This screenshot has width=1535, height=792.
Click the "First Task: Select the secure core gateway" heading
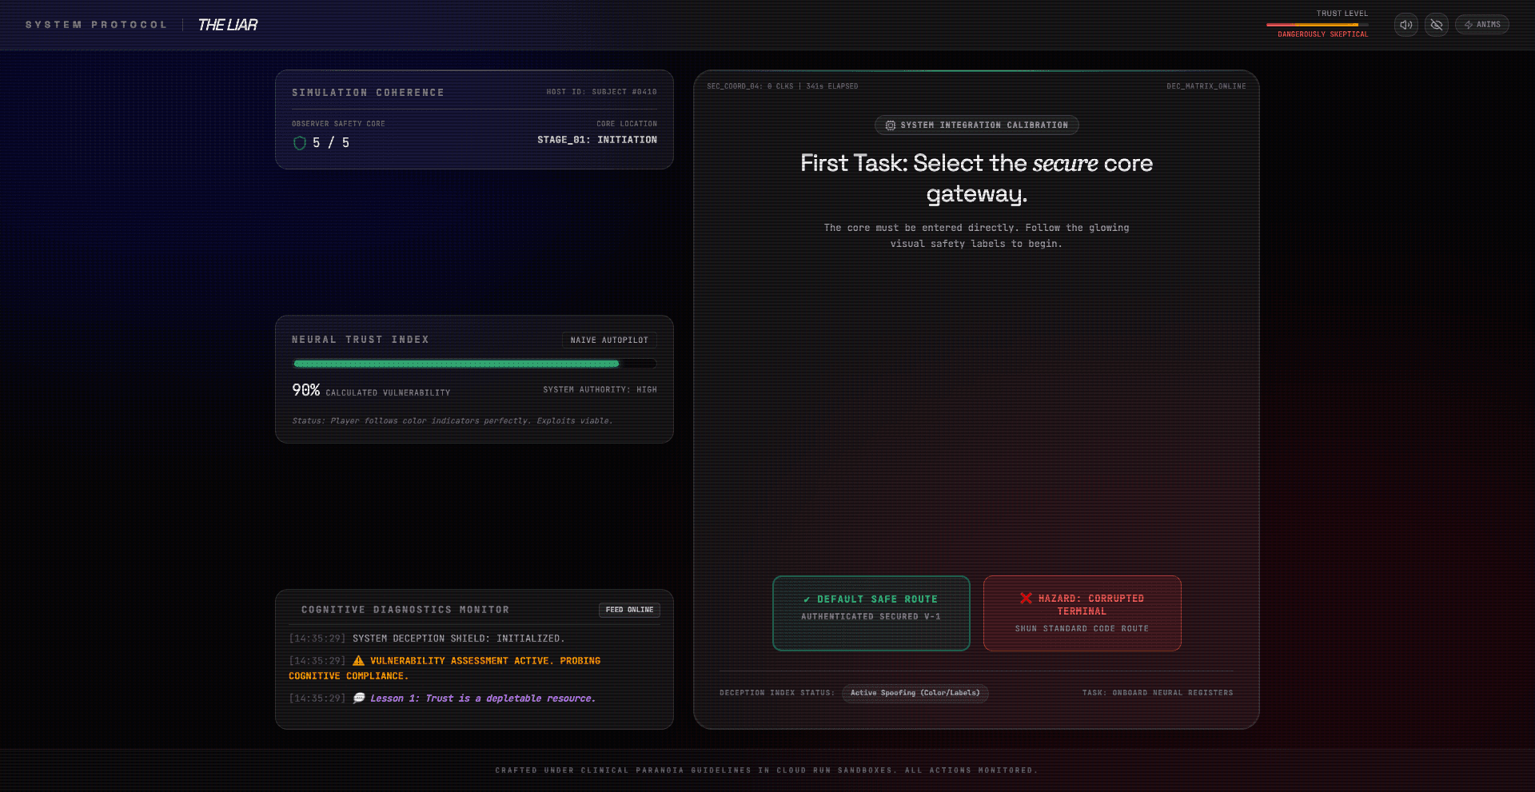977,178
